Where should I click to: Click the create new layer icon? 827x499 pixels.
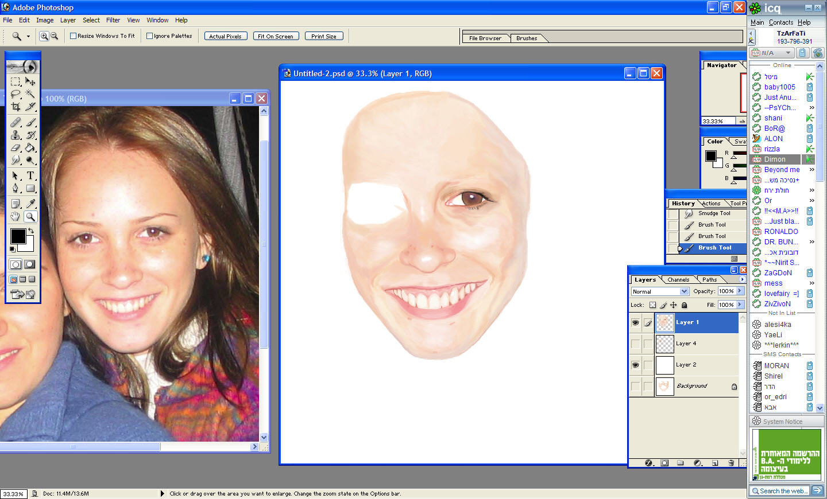[x=715, y=463]
